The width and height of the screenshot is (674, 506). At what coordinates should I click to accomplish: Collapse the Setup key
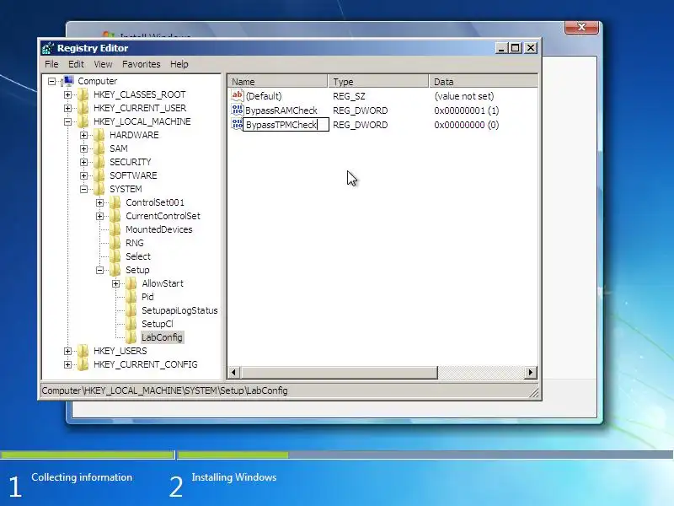click(x=99, y=270)
